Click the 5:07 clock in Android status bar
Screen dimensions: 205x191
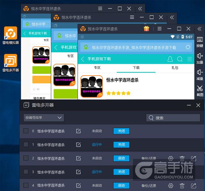click(x=189, y=37)
